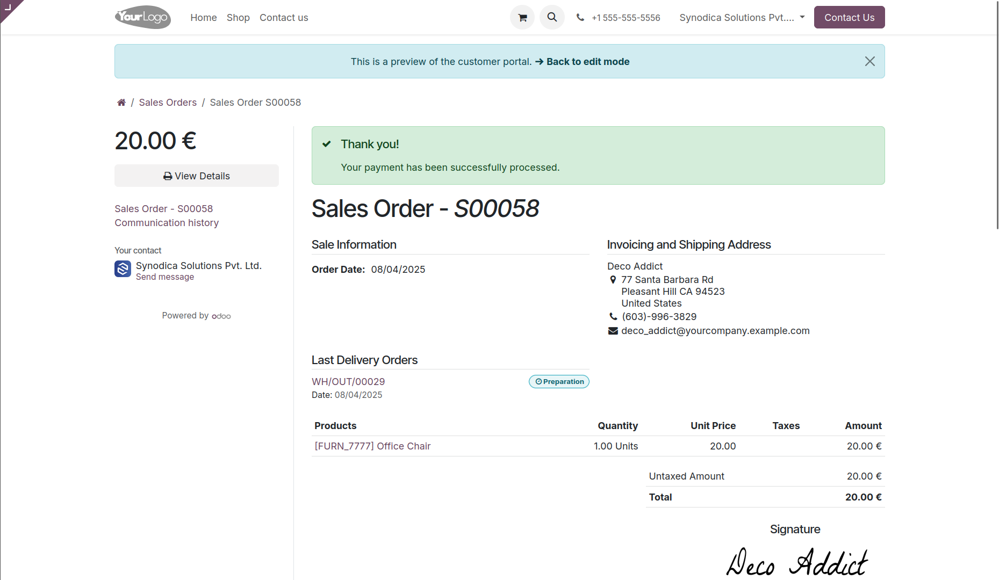
Task: Click the page vertical scrollbar
Action: (x=997, y=115)
